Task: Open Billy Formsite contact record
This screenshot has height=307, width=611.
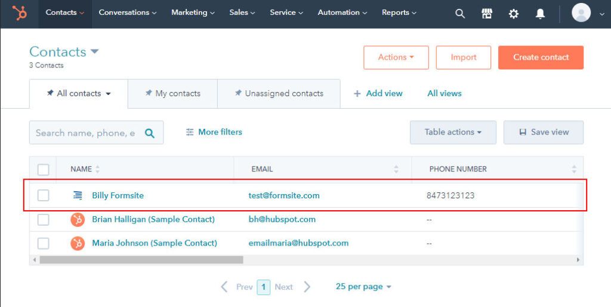Action: 118,195
